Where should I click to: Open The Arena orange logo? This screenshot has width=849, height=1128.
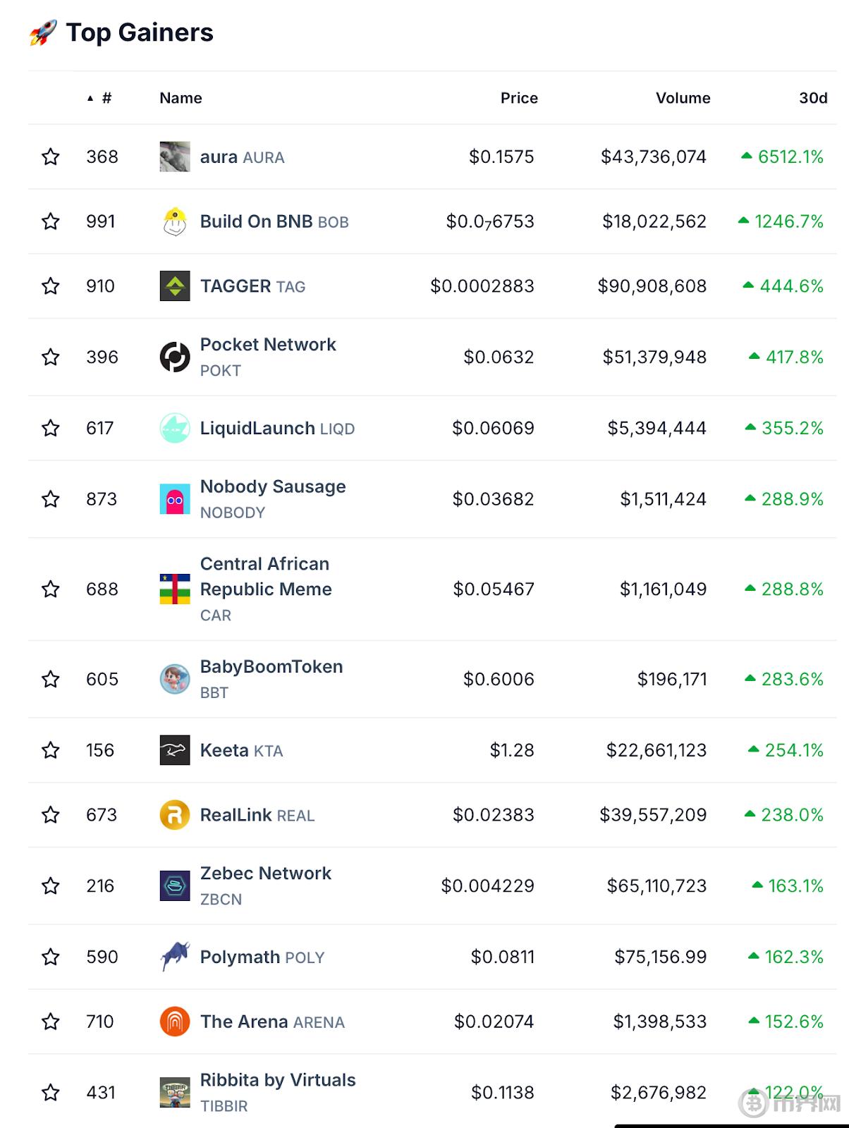tap(175, 1022)
